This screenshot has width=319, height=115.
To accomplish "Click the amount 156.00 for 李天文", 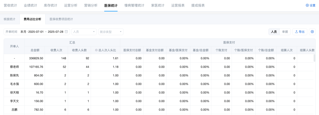I will (38, 101).
